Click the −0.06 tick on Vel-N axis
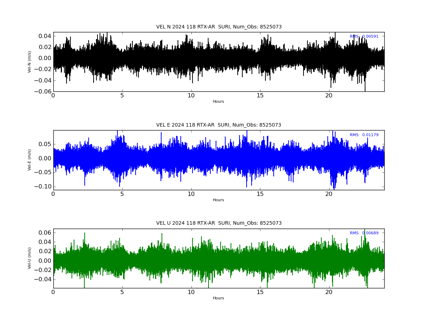Screen dimensions: 427x320 click(43, 91)
